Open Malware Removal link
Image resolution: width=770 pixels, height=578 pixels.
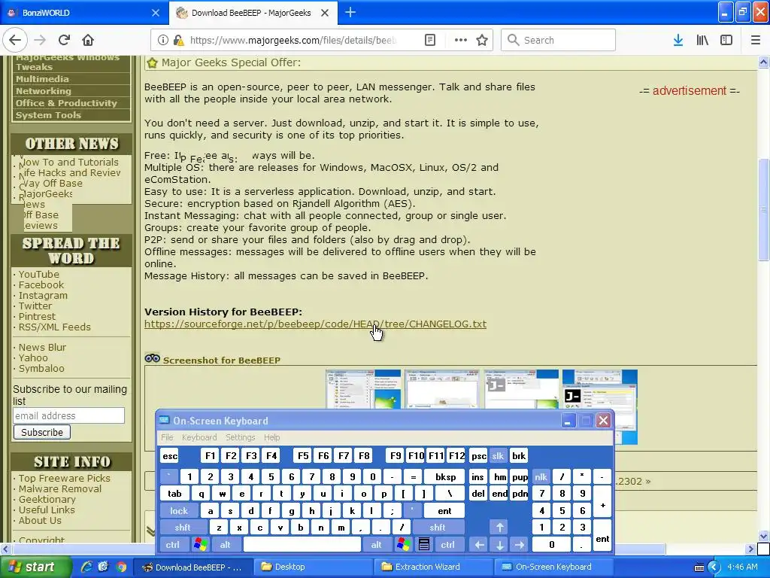click(60, 488)
